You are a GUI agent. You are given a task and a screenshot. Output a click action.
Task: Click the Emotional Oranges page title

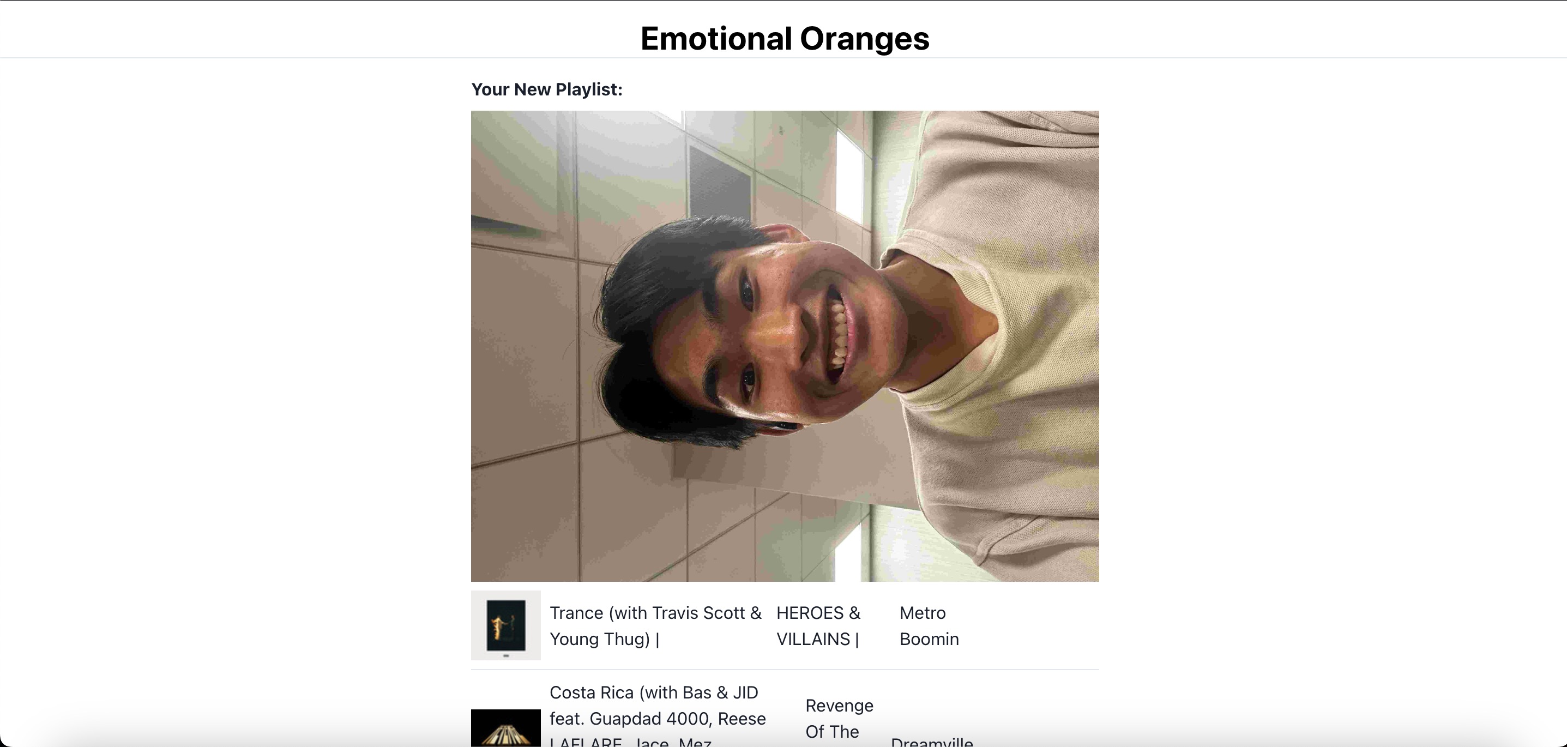(x=783, y=38)
